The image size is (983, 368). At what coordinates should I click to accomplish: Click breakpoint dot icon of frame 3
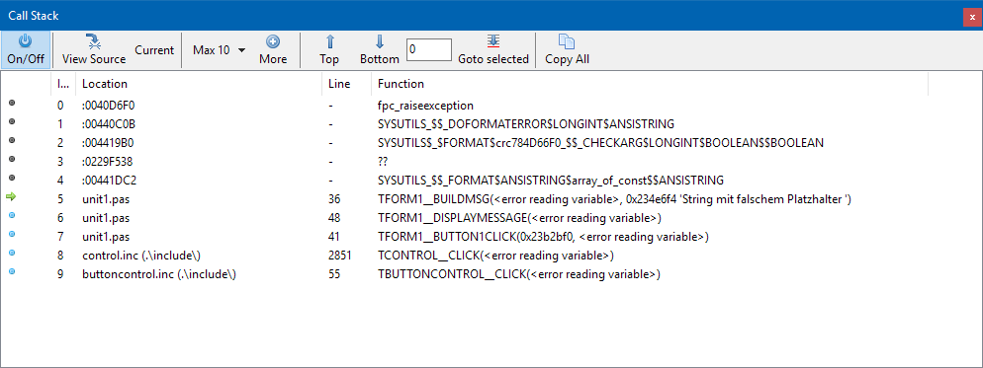(11, 159)
